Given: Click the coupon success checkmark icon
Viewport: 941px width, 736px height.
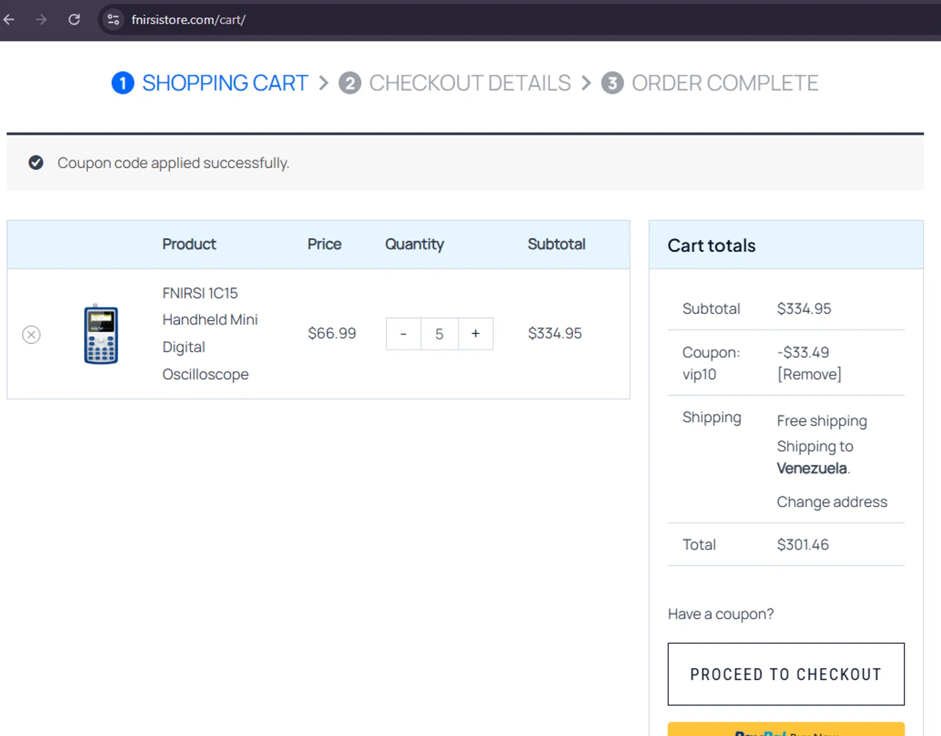Looking at the screenshot, I should coord(36,163).
